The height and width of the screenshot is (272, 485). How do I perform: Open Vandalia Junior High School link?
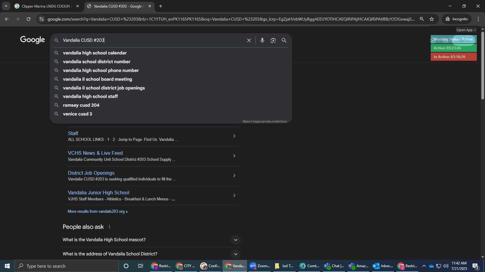pyautogui.click(x=99, y=193)
